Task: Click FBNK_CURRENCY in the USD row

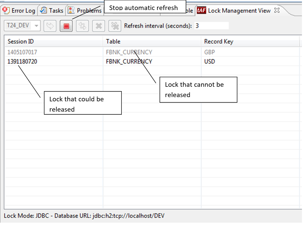Action: [129, 62]
